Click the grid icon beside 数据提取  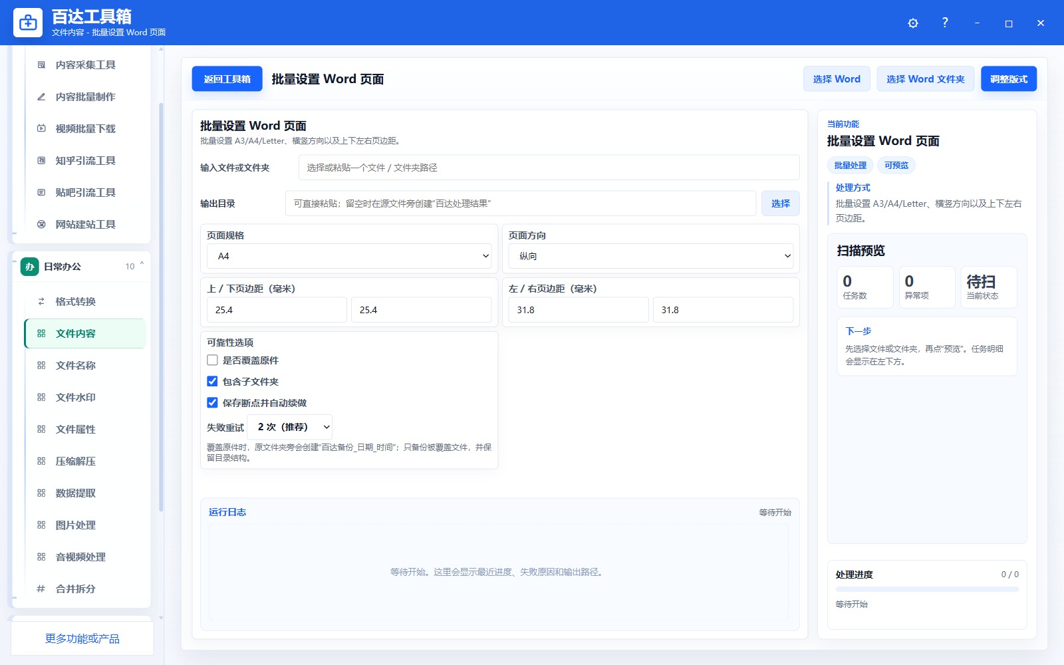click(x=41, y=493)
